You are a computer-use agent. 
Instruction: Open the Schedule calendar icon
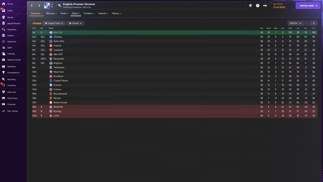[4, 67]
